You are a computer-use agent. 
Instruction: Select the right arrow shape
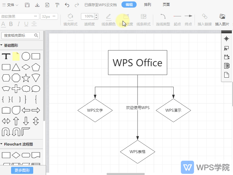tap(36, 110)
